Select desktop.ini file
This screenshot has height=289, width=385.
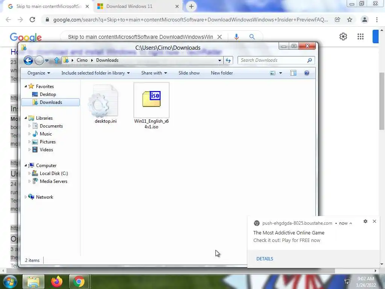106,104
